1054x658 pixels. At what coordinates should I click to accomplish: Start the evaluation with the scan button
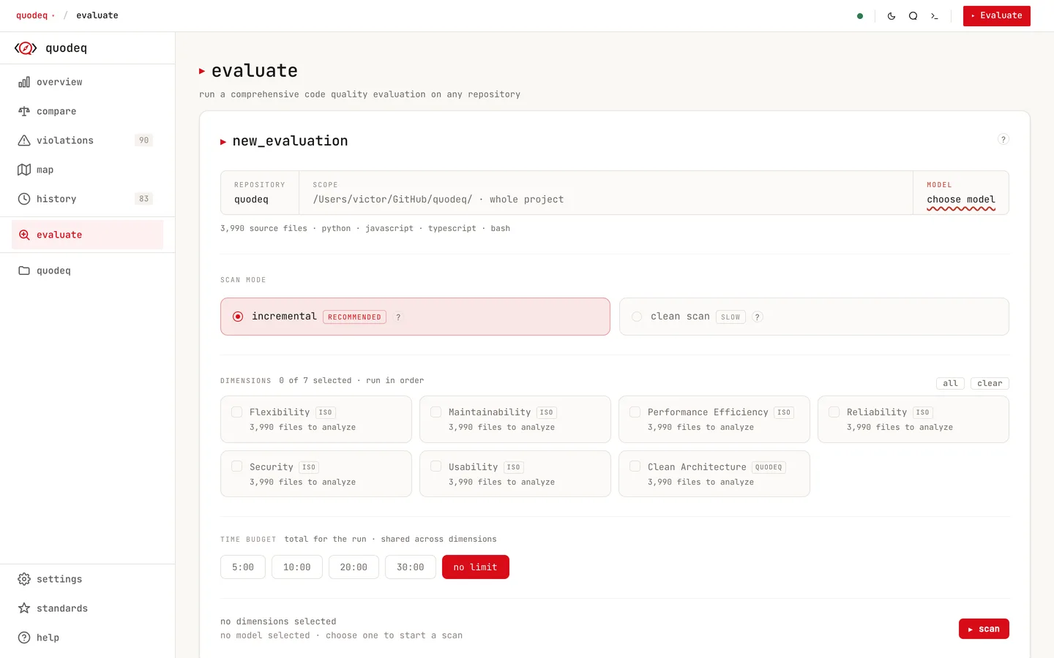click(x=984, y=629)
